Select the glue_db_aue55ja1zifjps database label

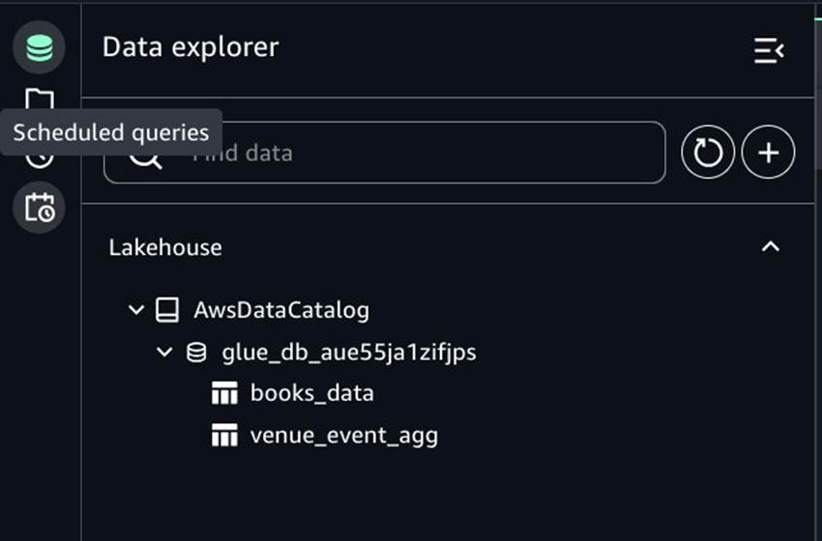pyautogui.click(x=349, y=353)
